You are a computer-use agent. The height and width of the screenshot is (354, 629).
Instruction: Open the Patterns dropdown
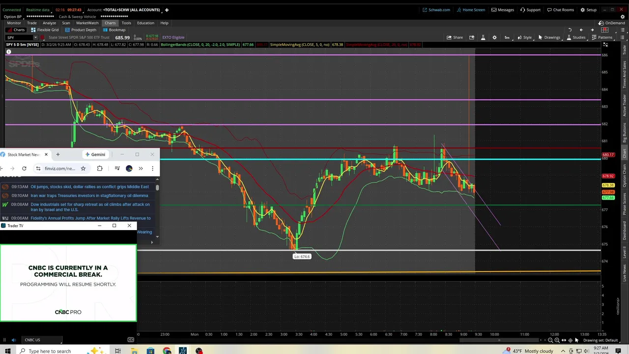(602, 37)
